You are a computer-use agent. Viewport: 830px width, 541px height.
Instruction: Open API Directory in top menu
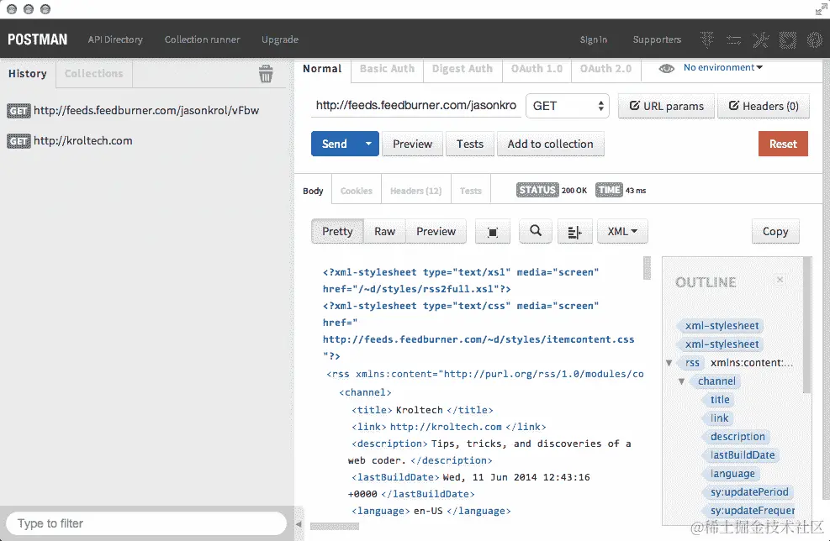tap(115, 39)
